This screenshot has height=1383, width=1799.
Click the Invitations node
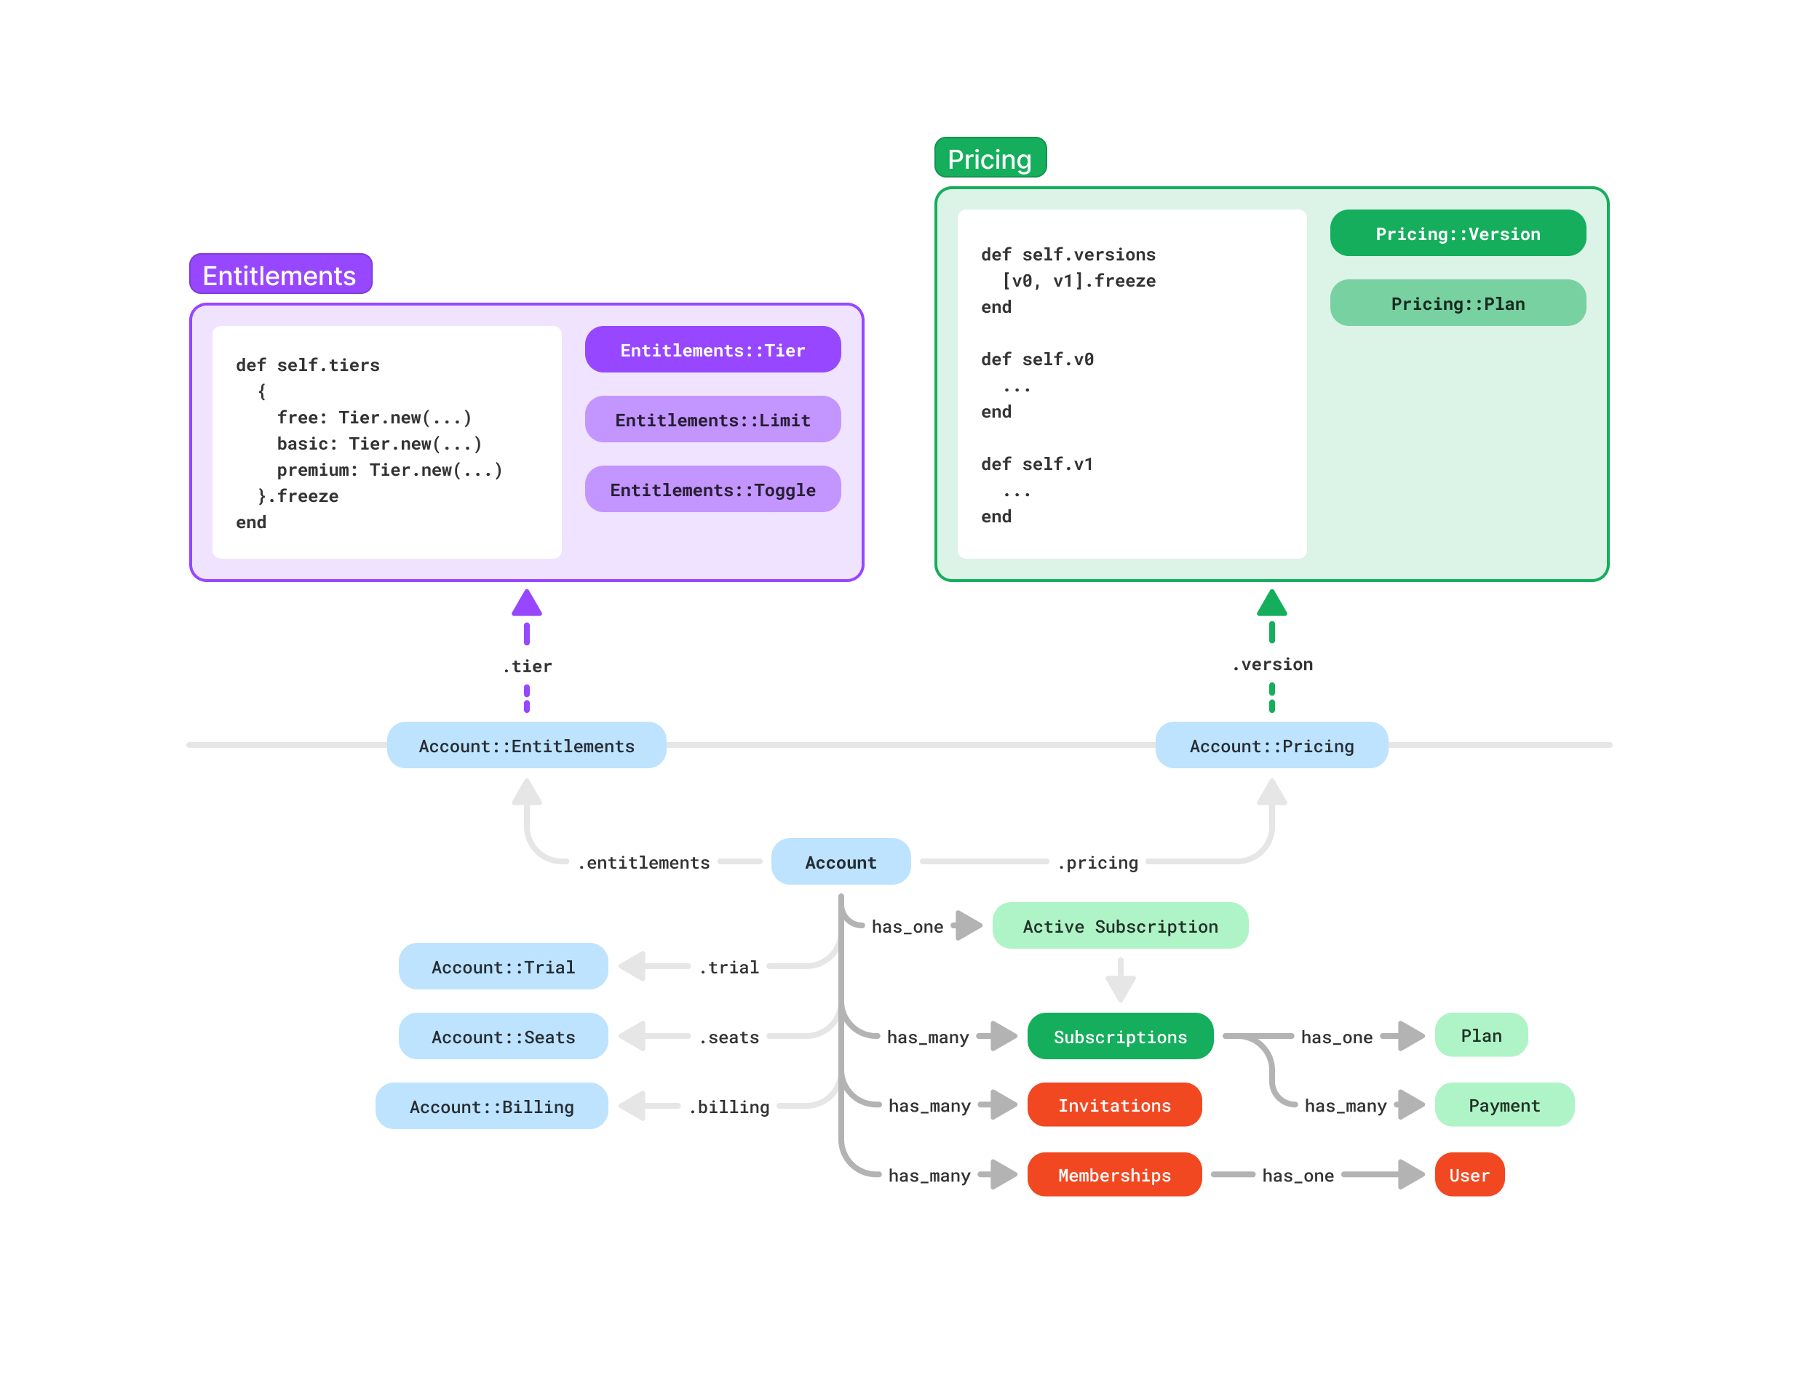point(1114,1106)
